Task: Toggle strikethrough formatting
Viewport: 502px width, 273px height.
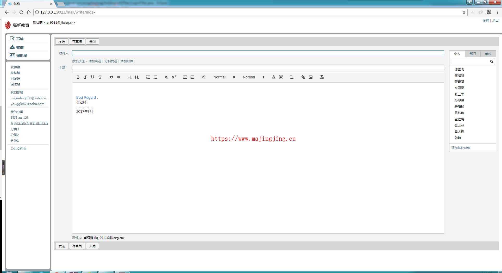Action: pos(100,77)
